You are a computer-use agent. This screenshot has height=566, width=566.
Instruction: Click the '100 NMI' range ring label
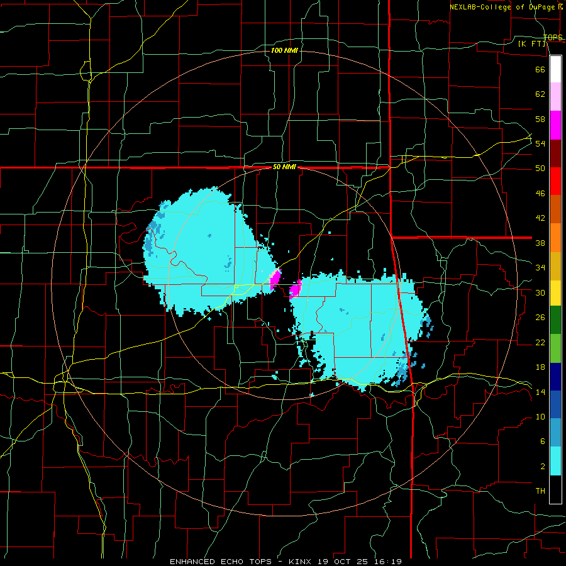pyautogui.click(x=284, y=50)
